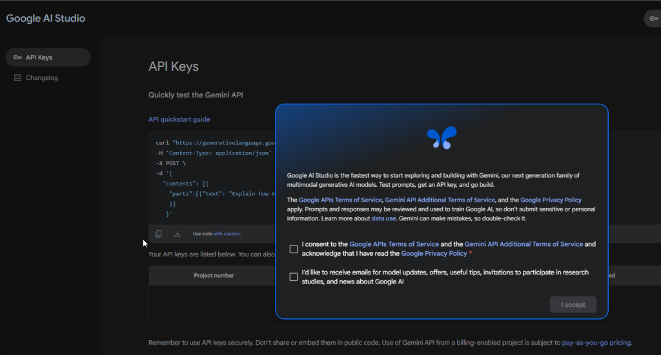
Task: Click the Google AI Studio logo text
Action: 46,19
